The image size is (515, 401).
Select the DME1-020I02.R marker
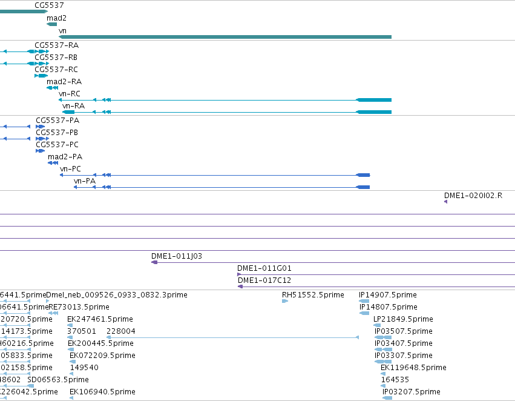click(x=445, y=202)
